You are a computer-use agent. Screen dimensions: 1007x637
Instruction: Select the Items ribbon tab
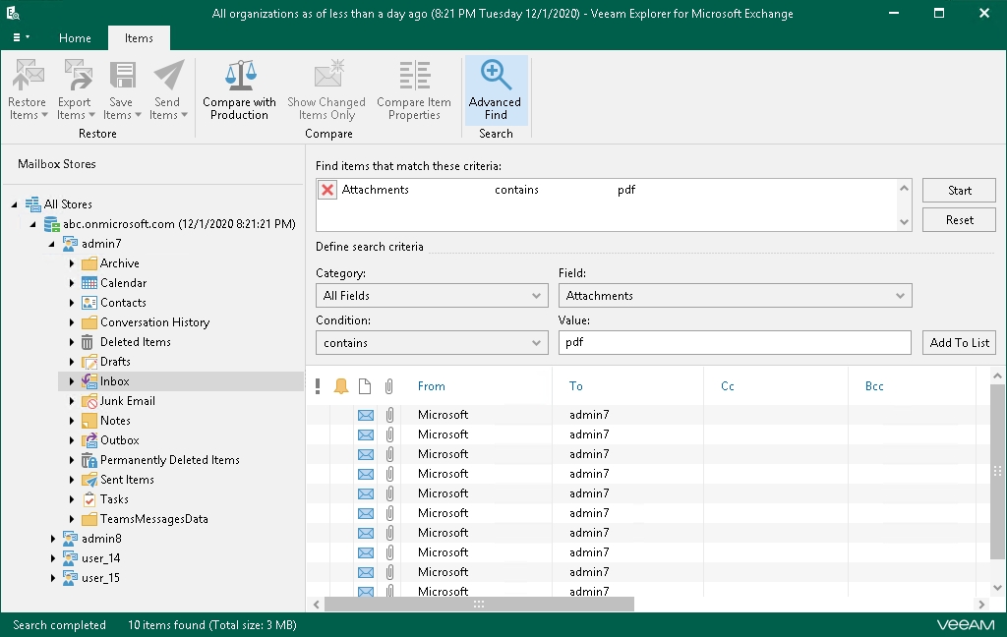(x=139, y=38)
